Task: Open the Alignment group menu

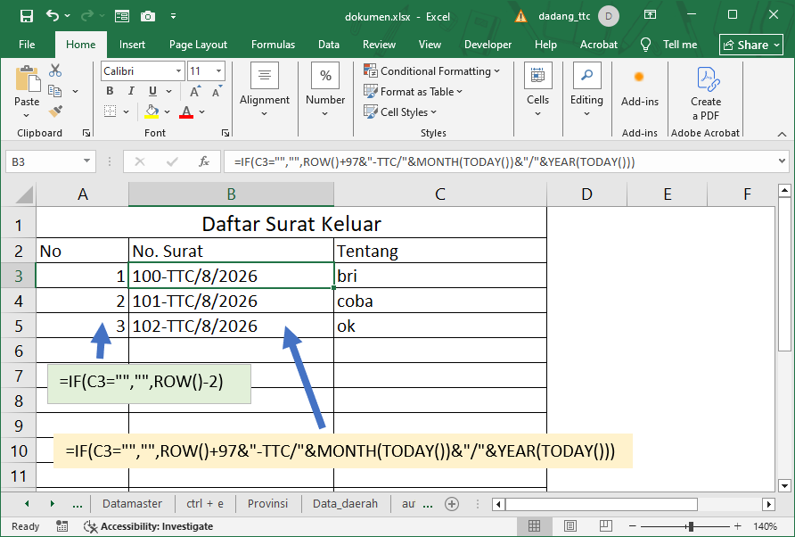Action: [x=264, y=90]
